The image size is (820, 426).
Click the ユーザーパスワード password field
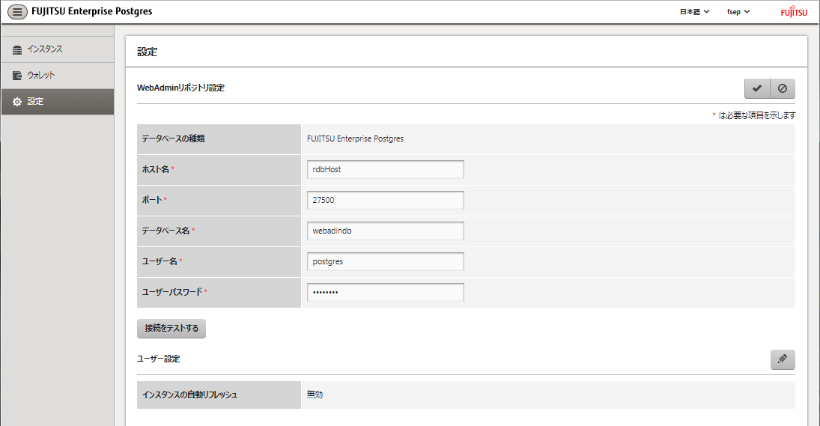click(385, 292)
